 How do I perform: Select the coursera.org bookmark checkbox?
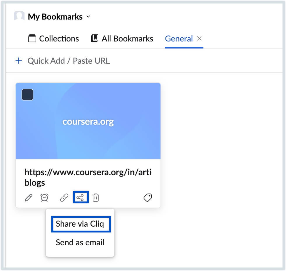click(x=27, y=95)
